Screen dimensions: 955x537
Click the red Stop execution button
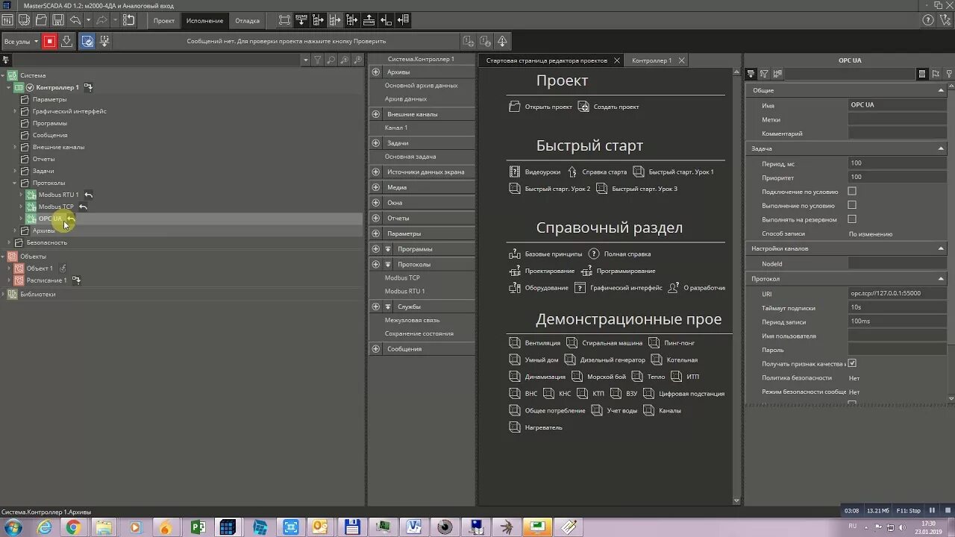(x=49, y=42)
